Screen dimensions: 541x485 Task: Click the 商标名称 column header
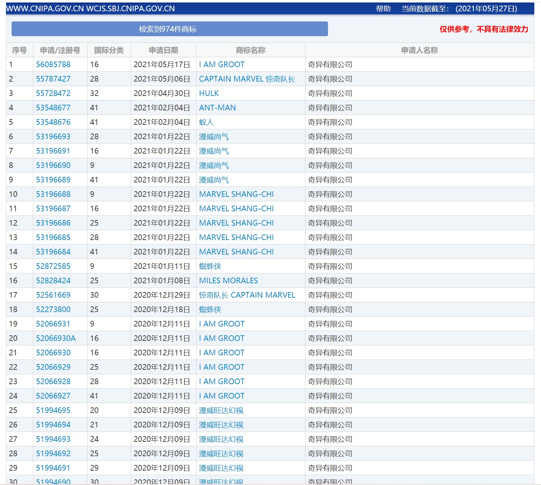point(250,50)
